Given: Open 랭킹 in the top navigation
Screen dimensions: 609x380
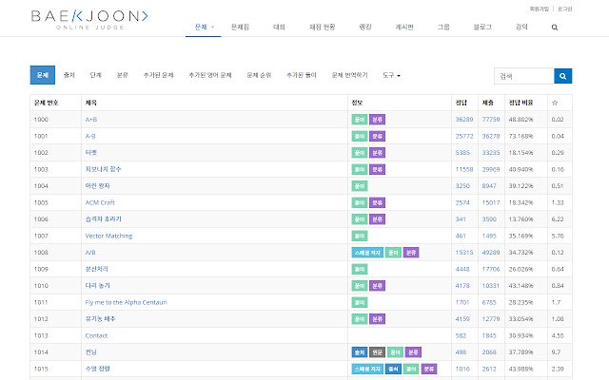Looking at the screenshot, I should point(365,28).
